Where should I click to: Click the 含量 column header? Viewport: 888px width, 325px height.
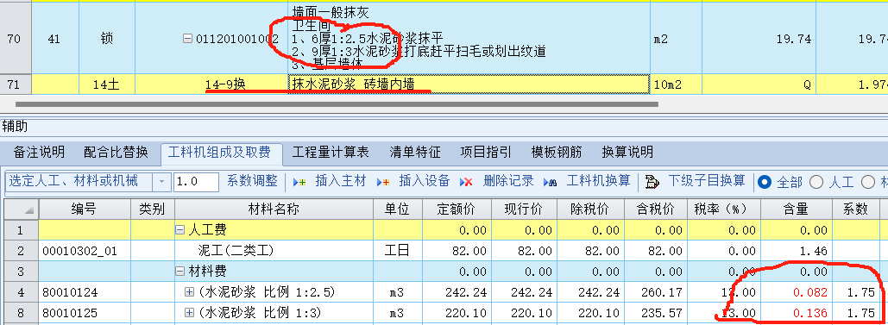point(796,209)
